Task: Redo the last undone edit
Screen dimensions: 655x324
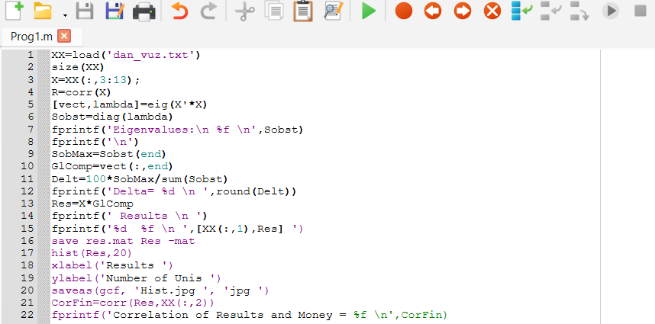Action: tap(208, 11)
